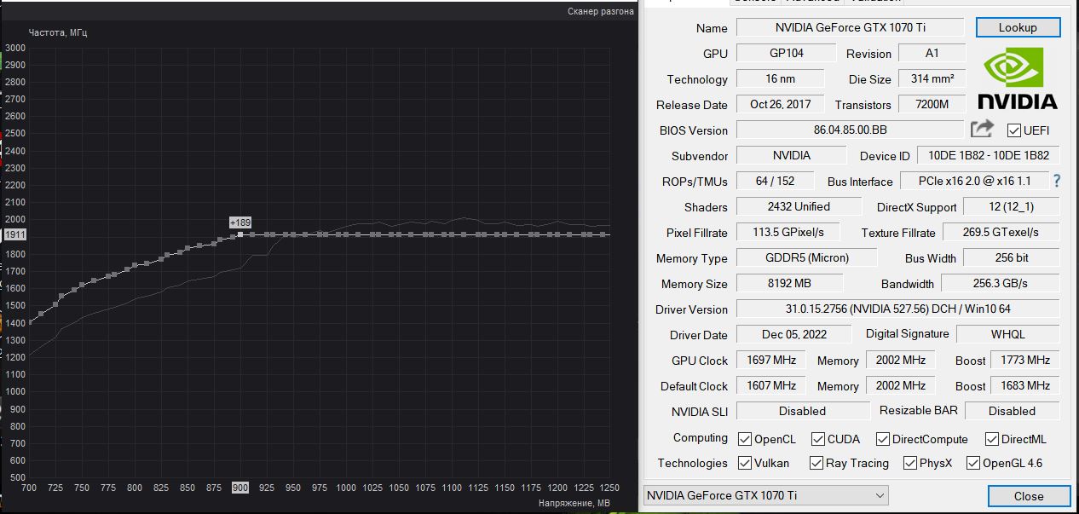Click the Memory field in the GPU Clock row
The height and width of the screenshot is (514, 1079).
[x=901, y=360]
